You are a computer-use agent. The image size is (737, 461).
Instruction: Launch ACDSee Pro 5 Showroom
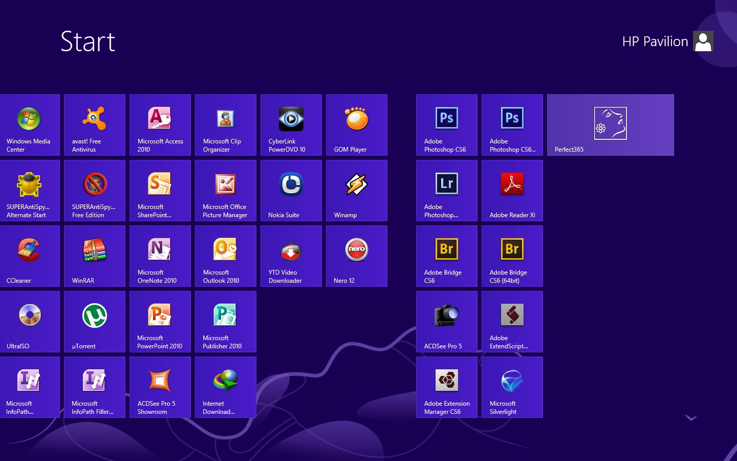[x=160, y=387]
